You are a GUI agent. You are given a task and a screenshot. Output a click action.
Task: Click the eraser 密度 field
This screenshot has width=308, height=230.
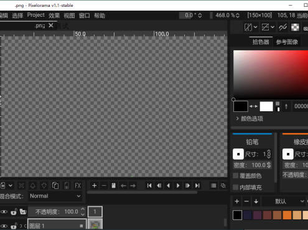click(x=296, y=165)
